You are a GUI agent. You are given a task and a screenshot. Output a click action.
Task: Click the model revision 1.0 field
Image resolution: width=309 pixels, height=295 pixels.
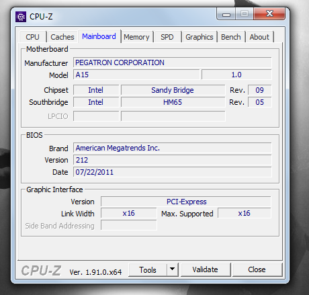[x=236, y=75]
